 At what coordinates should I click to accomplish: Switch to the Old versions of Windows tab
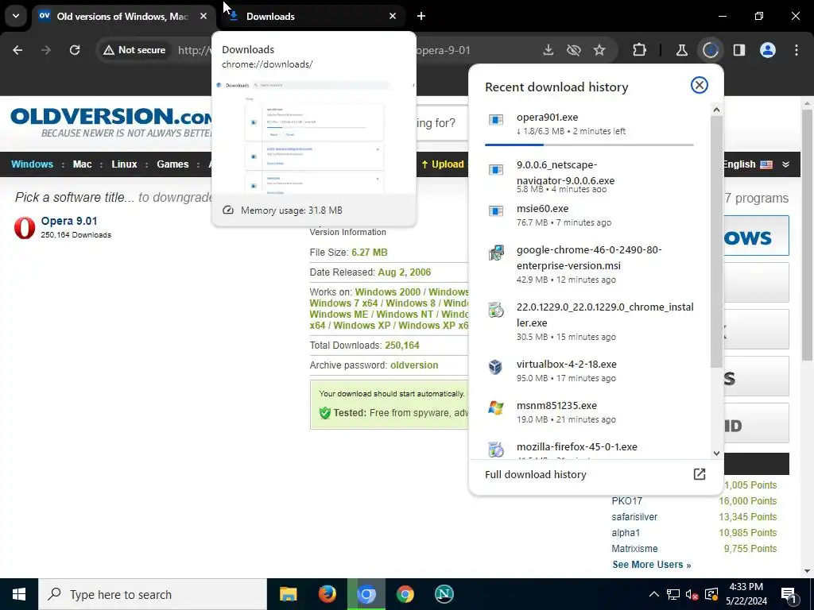[x=122, y=17]
